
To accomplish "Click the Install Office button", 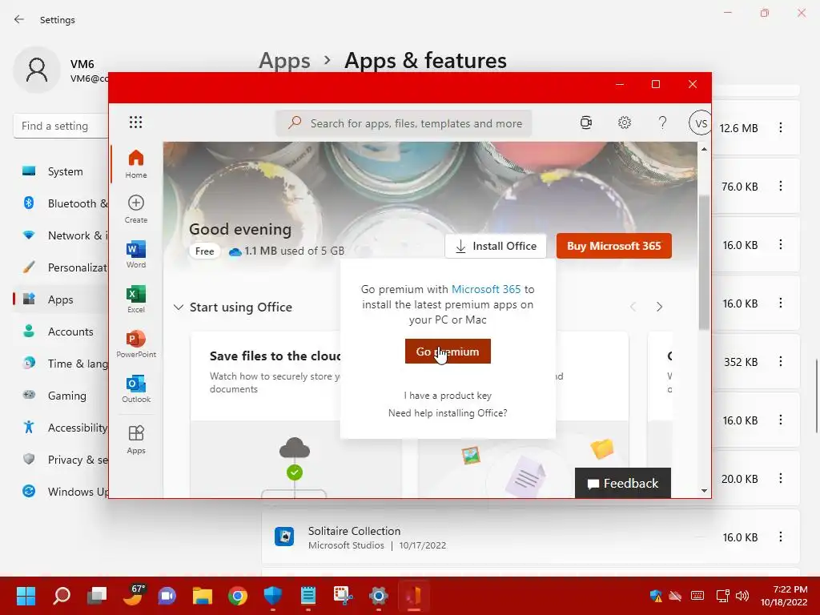I will click(496, 246).
